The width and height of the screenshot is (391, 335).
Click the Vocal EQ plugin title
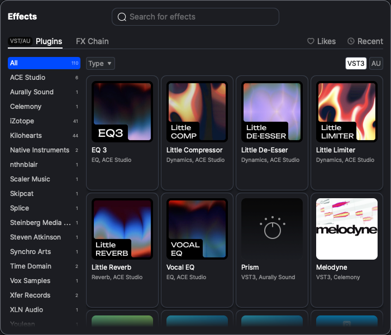pos(180,267)
